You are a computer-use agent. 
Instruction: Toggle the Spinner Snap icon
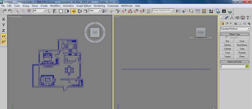click(x=142, y=11)
